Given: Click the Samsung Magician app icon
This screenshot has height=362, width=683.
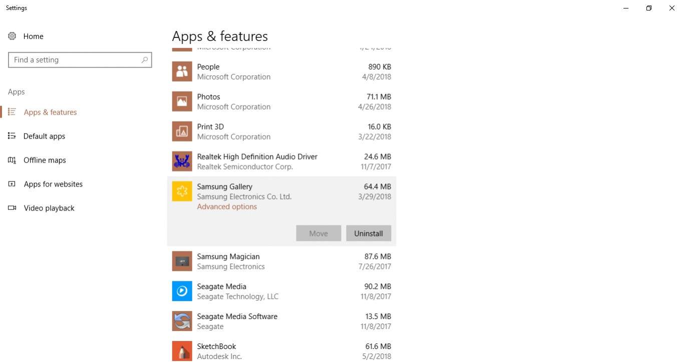Looking at the screenshot, I should click(182, 261).
